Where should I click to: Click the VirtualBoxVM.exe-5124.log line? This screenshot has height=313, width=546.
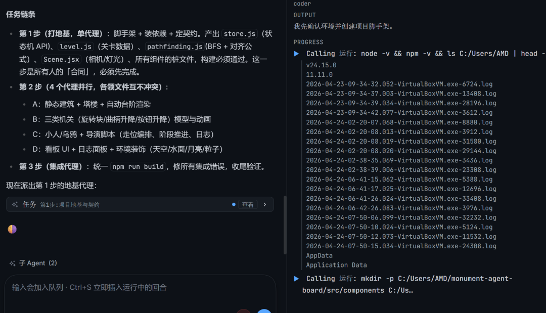coord(399,227)
